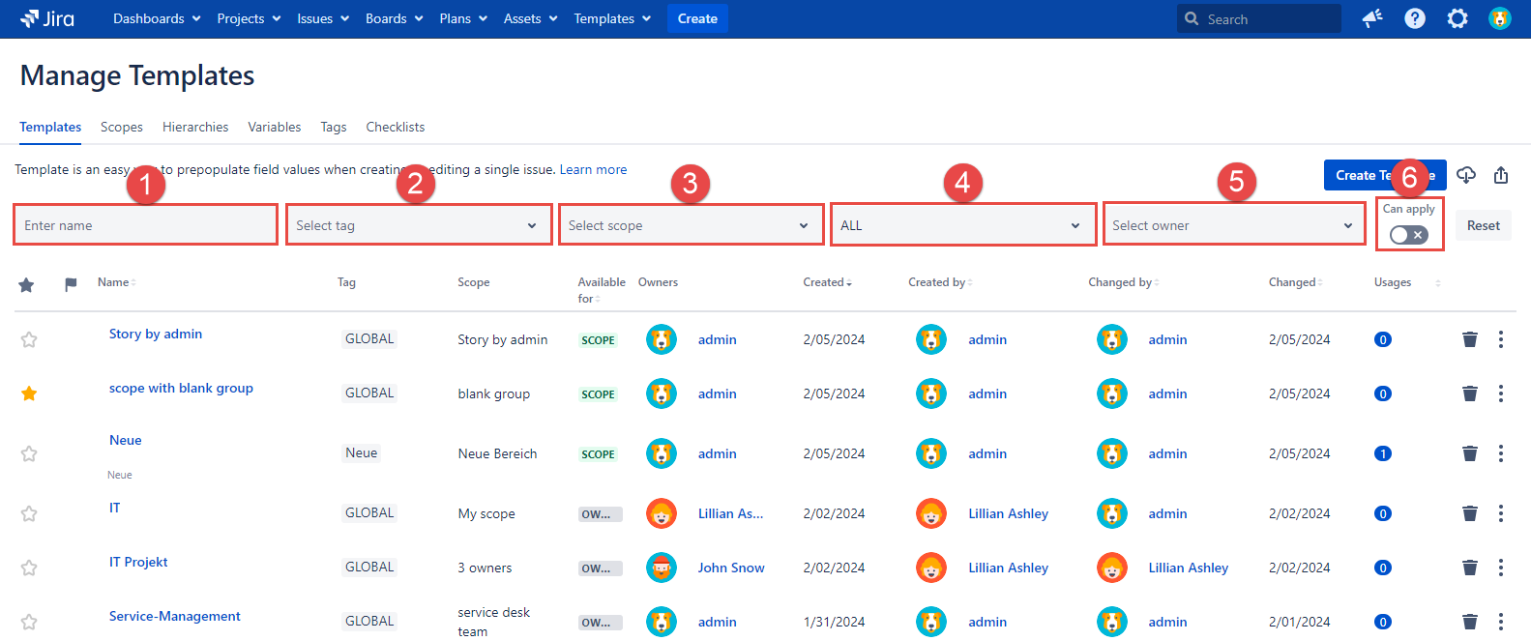Screen dimensions: 1531x641
Task: Open the Help question mark icon
Action: pos(1414,18)
